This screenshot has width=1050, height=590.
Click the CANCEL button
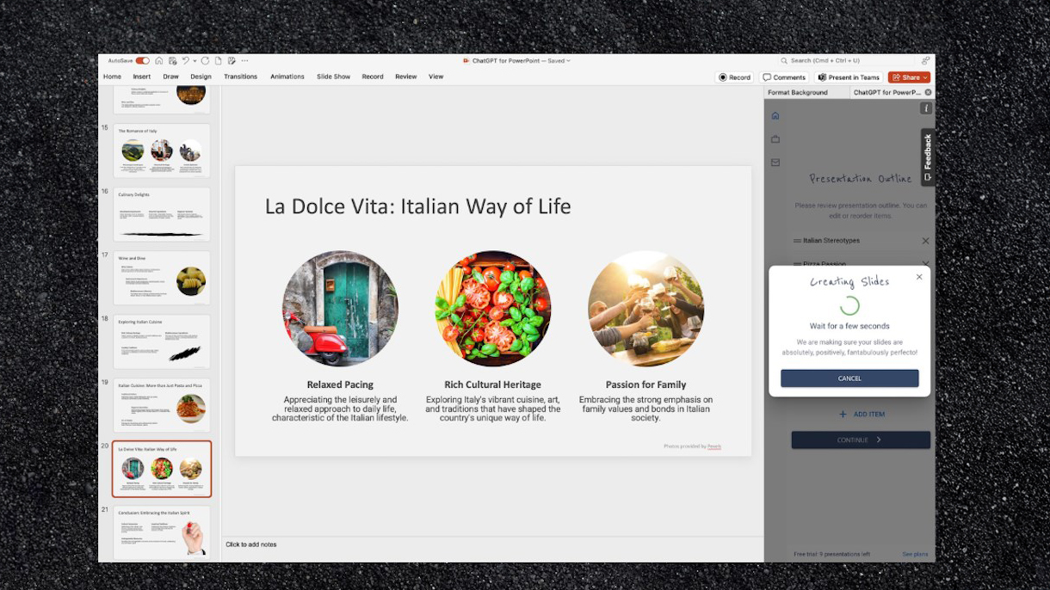(849, 378)
